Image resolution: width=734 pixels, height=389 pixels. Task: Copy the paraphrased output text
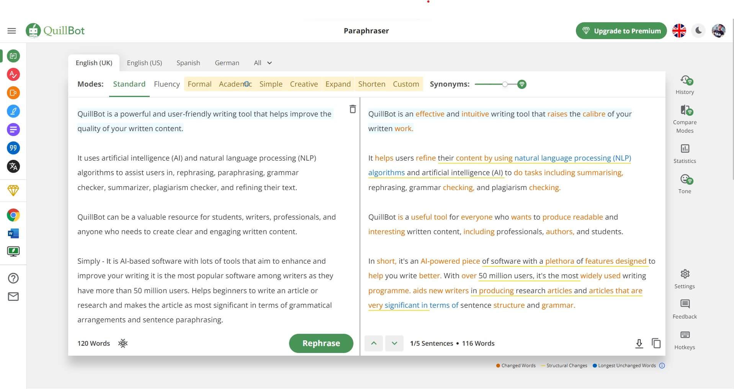coord(656,343)
